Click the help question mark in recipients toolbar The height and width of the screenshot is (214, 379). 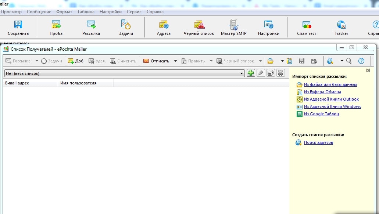(x=361, y=61)
